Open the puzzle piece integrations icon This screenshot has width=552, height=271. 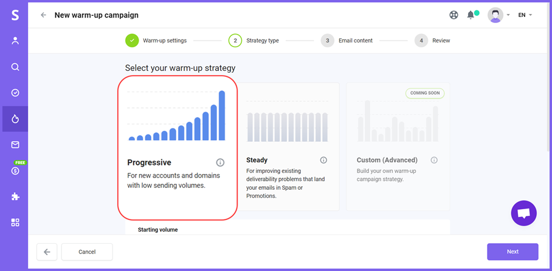[15, 196]
